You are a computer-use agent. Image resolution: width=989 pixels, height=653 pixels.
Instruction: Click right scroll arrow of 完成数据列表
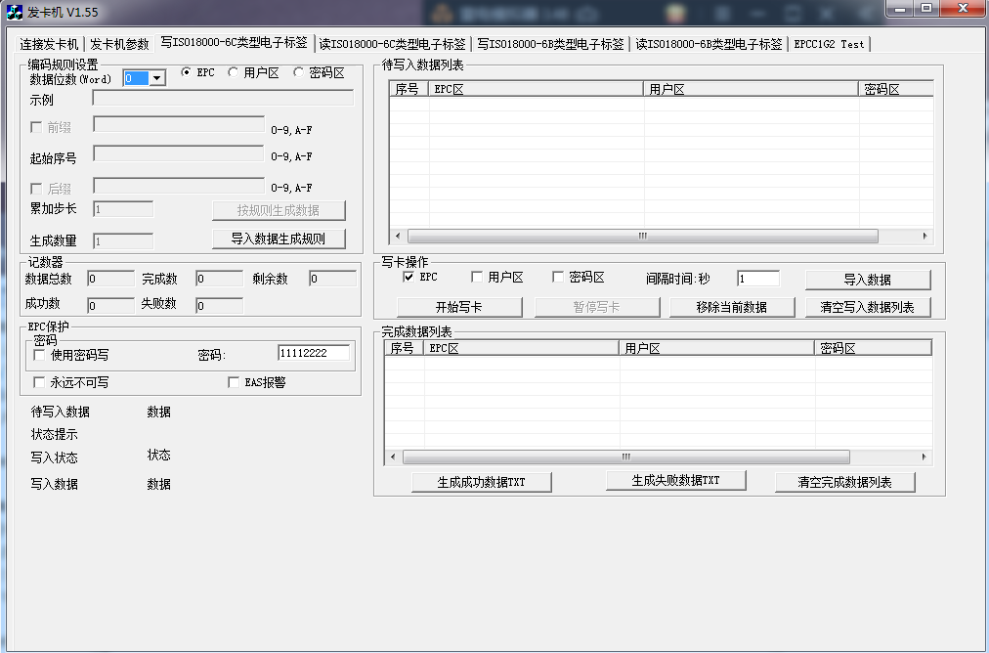point(924,457)
